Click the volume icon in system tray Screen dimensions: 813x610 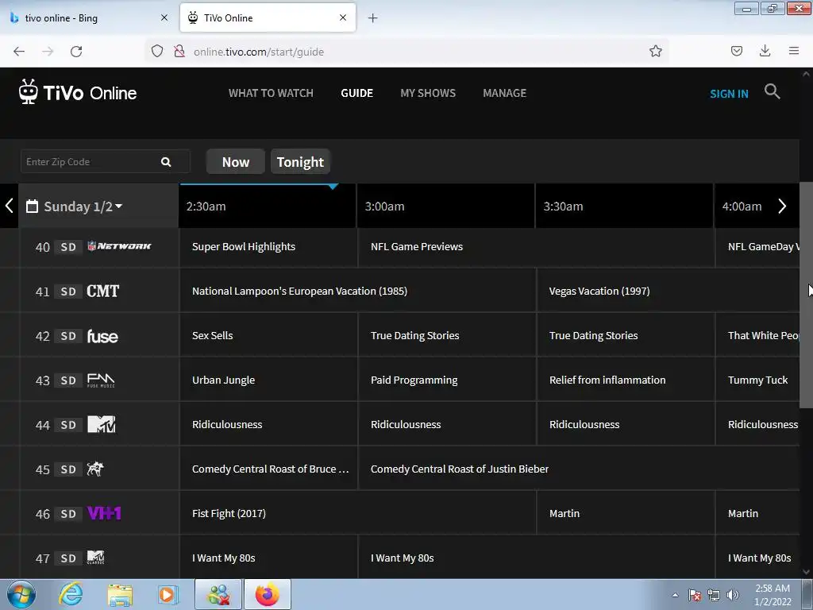coord(732,595)
